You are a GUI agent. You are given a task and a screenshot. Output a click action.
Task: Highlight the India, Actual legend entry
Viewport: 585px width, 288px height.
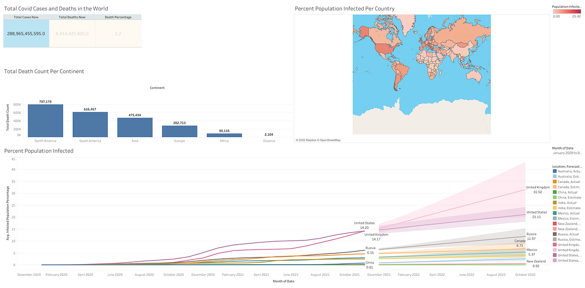[x=567, y=203]
